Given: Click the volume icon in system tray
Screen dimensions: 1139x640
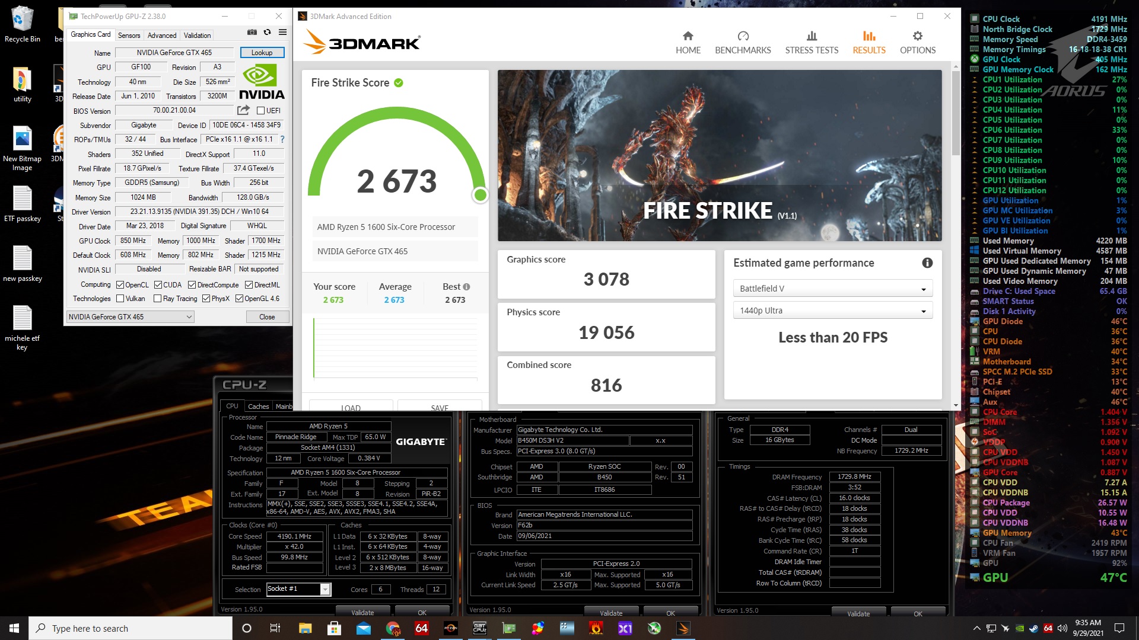Looking at the screenshot, I should 1062,628.
